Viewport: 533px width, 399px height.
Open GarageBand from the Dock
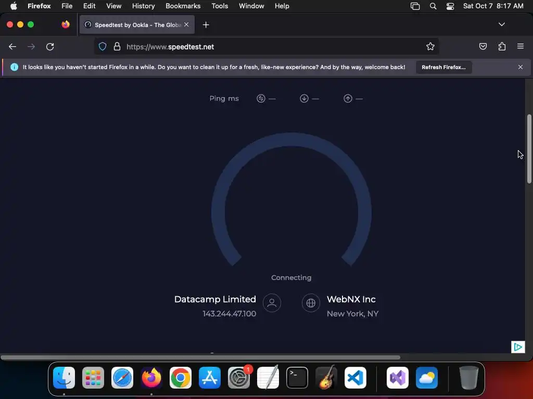pyautogui.click(x=326, y=377)
